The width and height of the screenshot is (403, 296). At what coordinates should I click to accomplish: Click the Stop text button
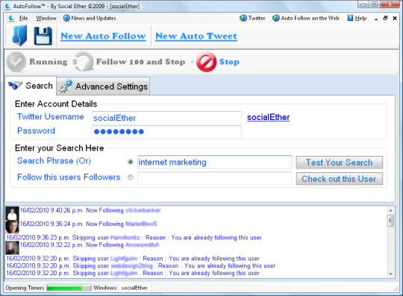tap(229, 62)
